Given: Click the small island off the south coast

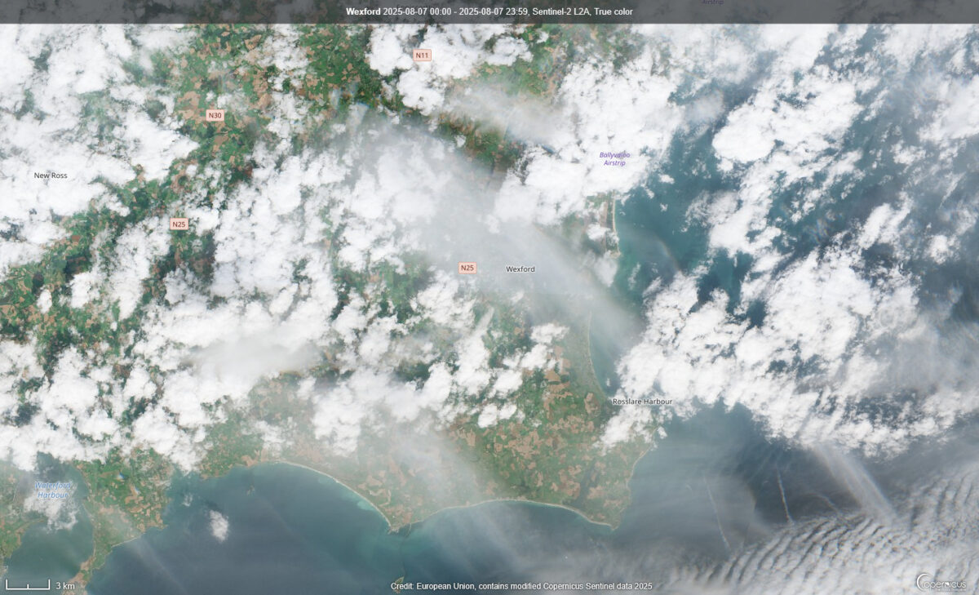Looking at the screenshot, I should pos(219,526).
